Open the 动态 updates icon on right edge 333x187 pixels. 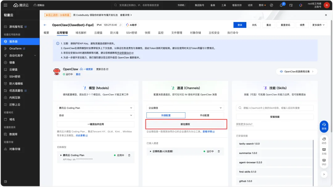324,141
